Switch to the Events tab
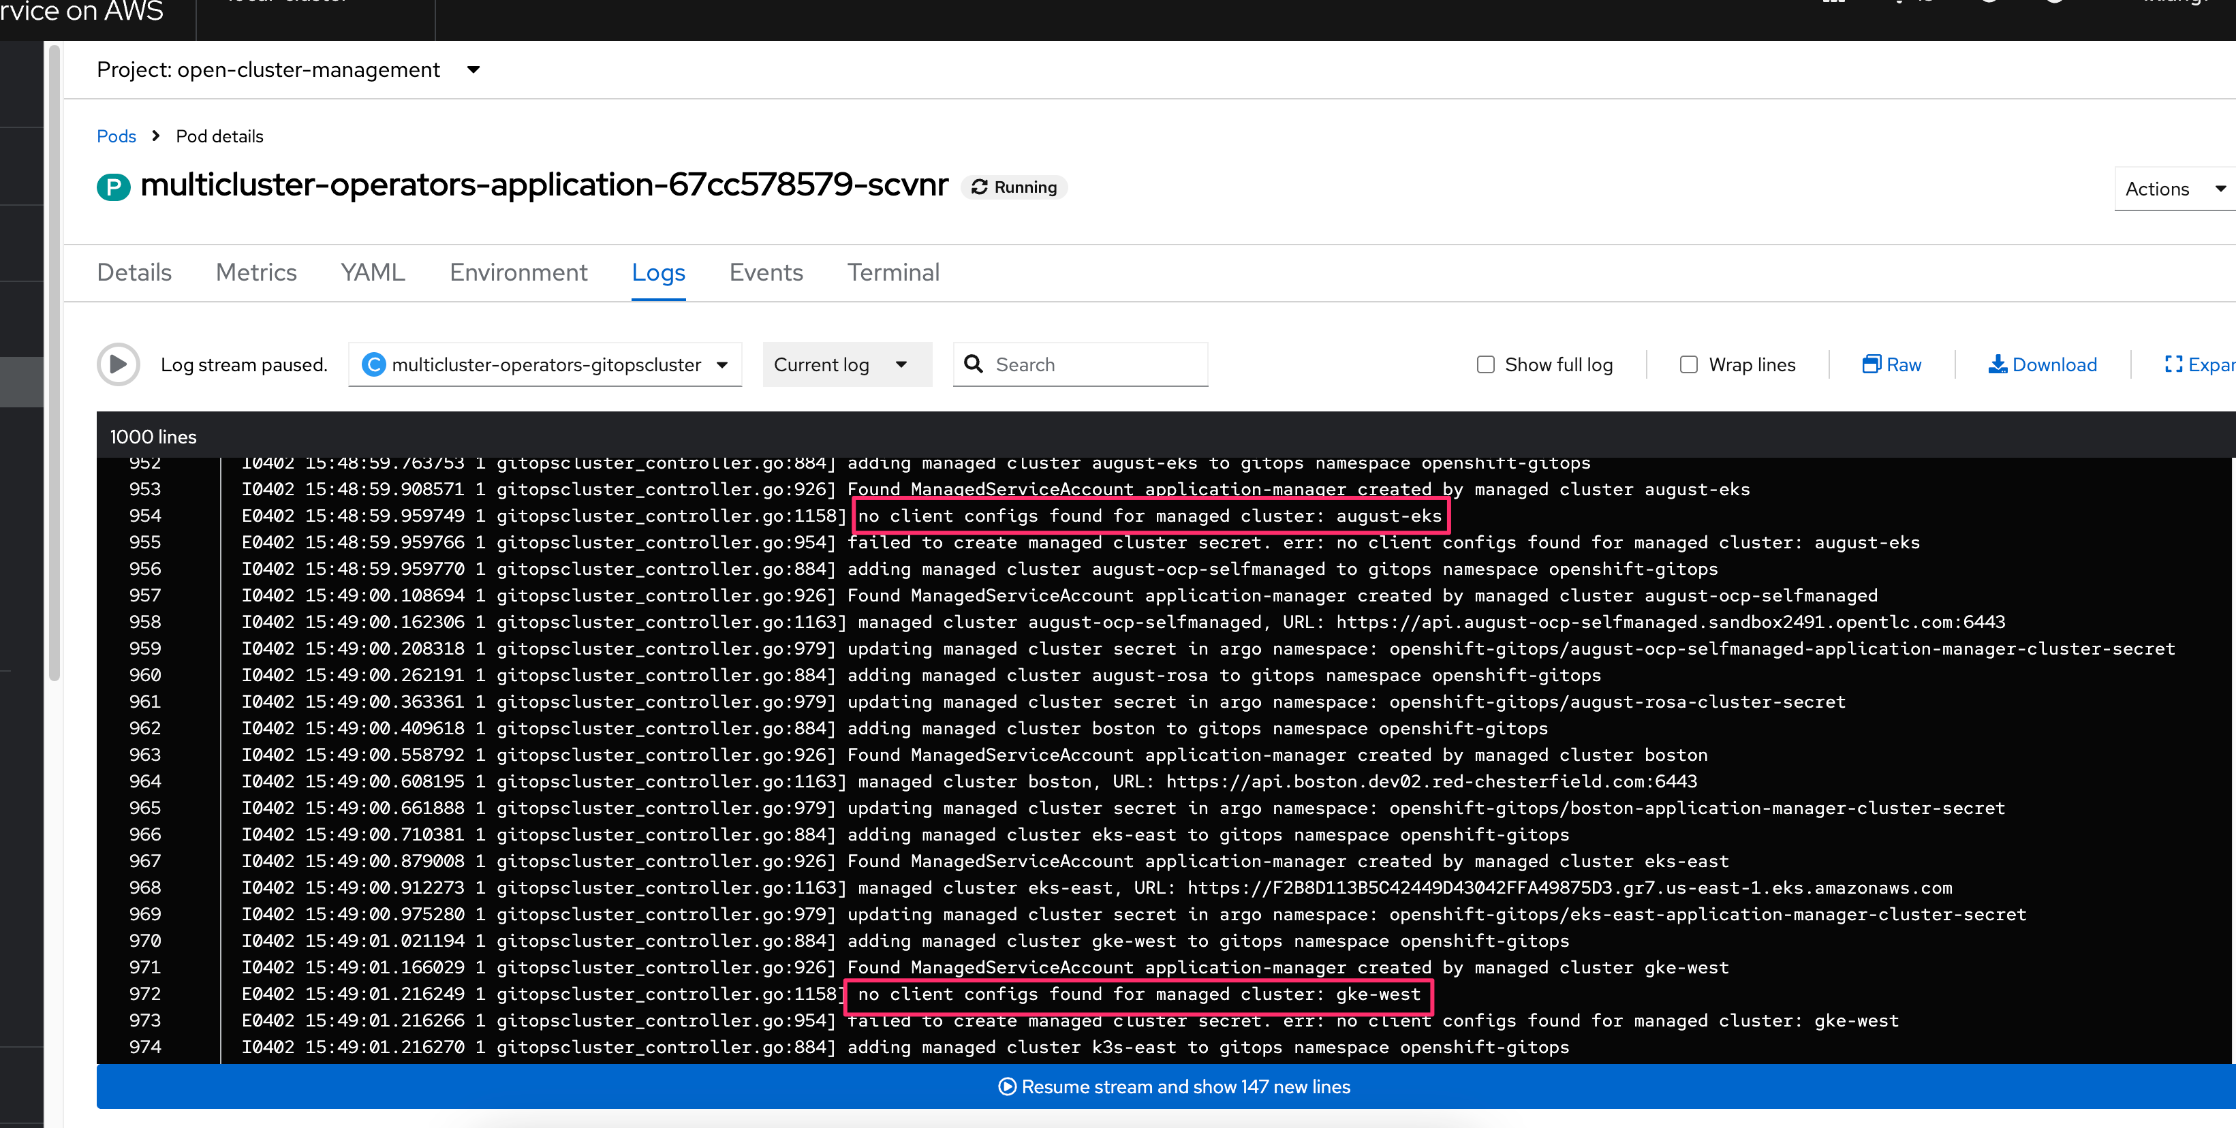Screen dimensions: 2236x1128 pyautogui.click(x=766, y=272)
